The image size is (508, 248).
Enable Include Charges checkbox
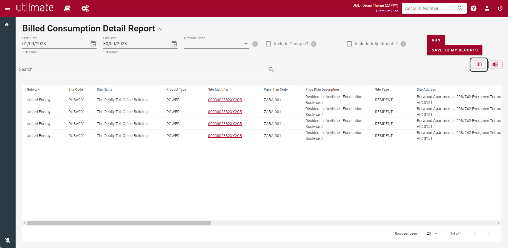pos(268,44)
